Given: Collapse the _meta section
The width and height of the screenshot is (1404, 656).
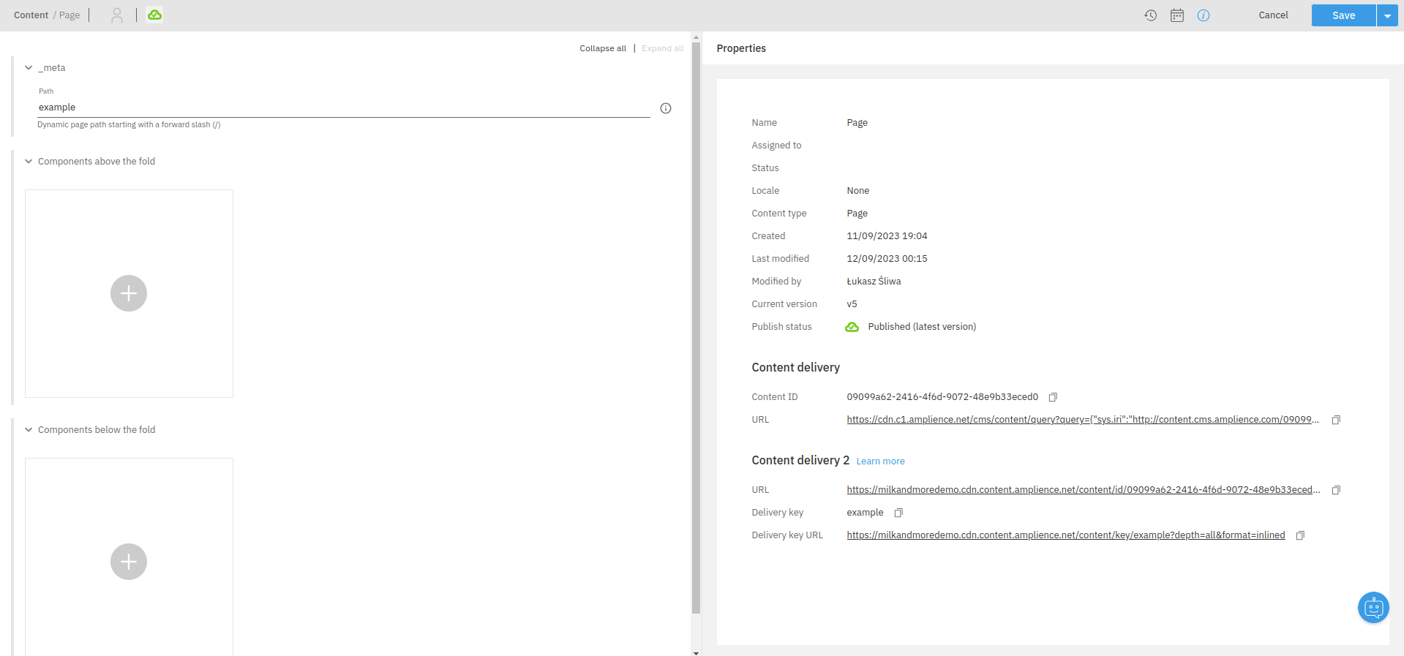Looking at the screenshot, I should click(29, 68).
